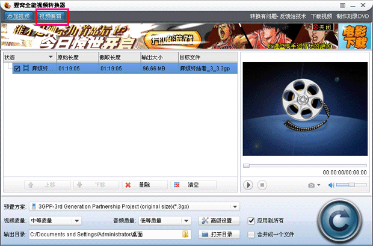373x246 pixels.
Task: Open the 预置方案 3GPP format dropdown
Action: click(x=235, y=206)
